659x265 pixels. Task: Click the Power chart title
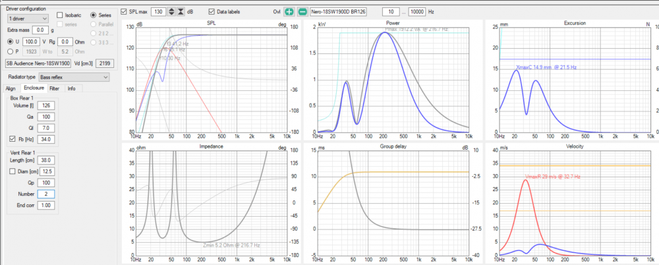pos(393,24)
